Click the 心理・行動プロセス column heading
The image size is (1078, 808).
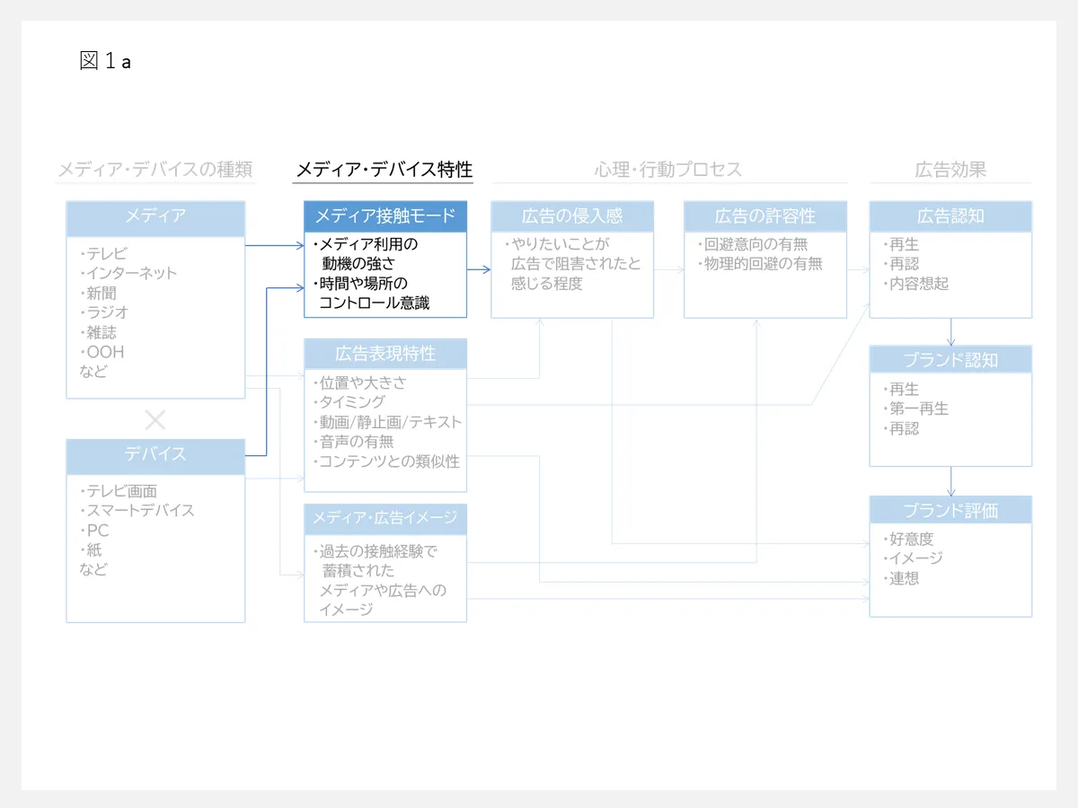click(668, 170)
